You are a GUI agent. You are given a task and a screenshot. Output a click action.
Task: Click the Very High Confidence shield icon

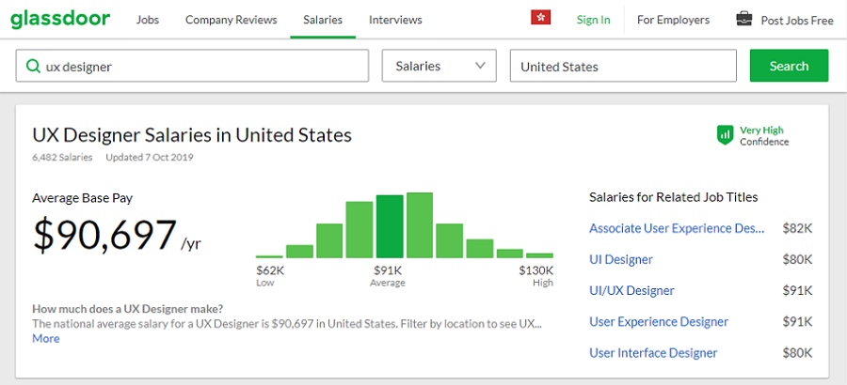tap(725, 135)
